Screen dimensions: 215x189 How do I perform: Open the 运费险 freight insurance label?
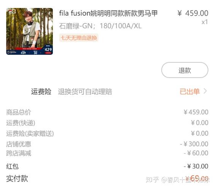pos(41,92)
